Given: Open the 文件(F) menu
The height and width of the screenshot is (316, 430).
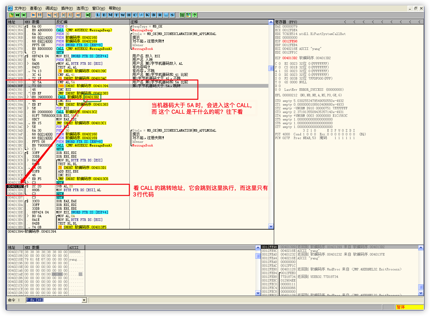Looking at the screenshot, I should point(20,8).
